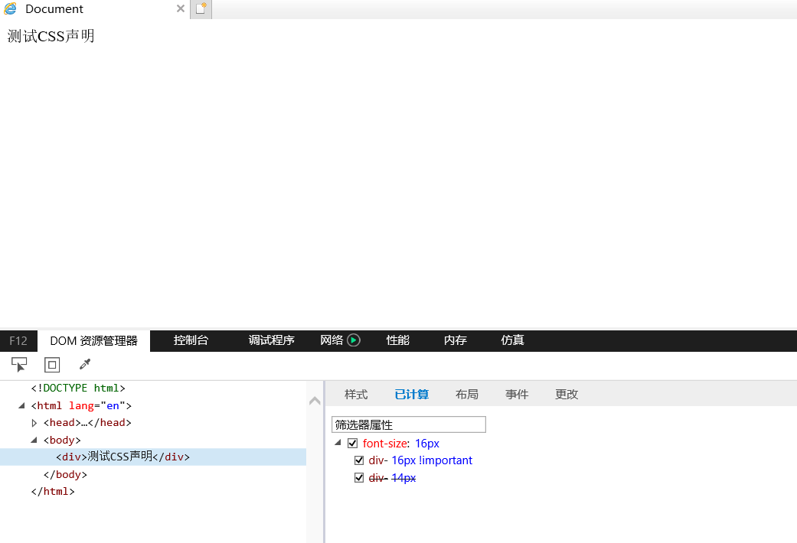Click the 筛选器属性 filter input field

(x=408, y=424)
